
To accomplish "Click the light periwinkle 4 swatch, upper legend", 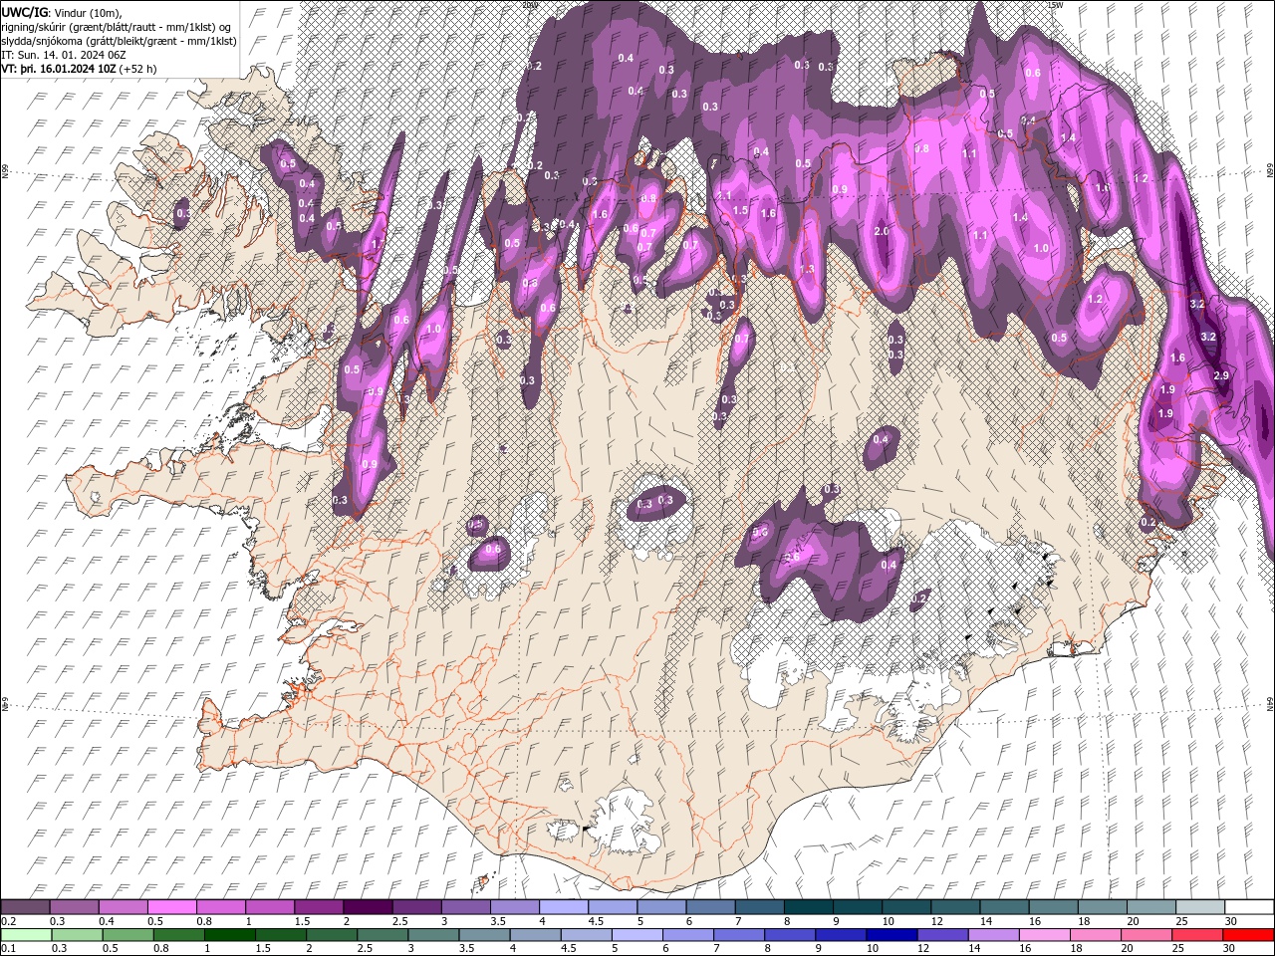I will [x=563, y=907].
